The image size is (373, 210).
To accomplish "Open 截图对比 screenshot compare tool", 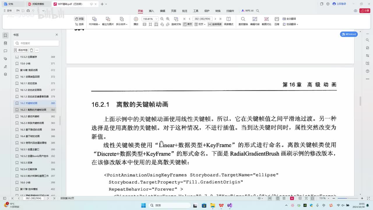I will (x=266, y=21).
